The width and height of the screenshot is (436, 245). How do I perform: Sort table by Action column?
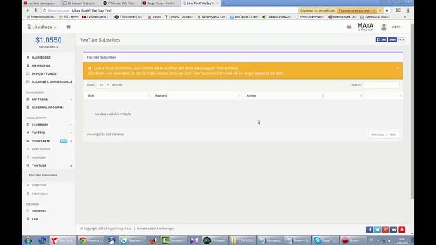[283, 95]
